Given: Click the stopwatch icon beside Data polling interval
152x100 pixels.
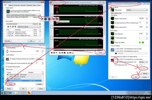Looking at the screenshot, I should pos(7,51).
